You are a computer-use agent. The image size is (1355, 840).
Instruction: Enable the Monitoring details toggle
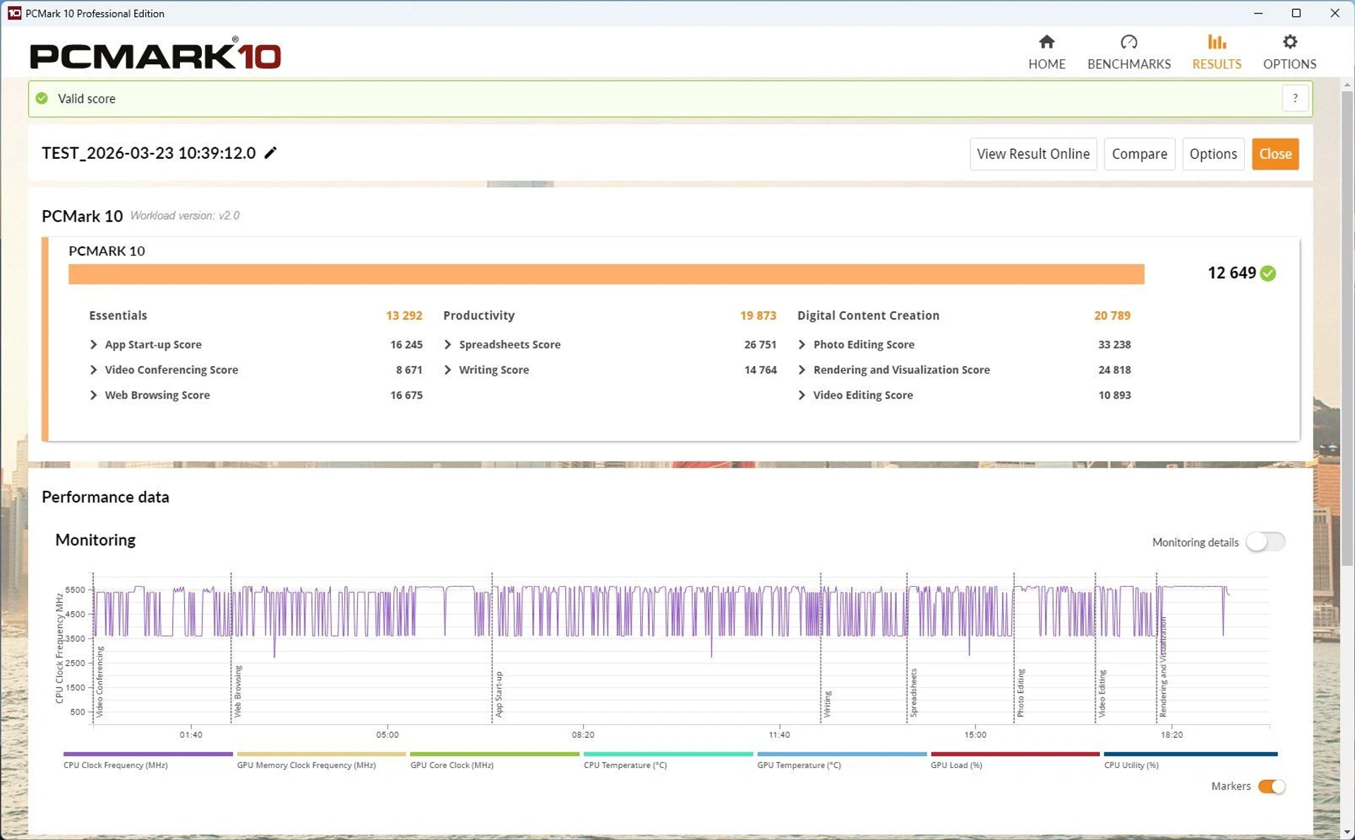(1265, 542)
